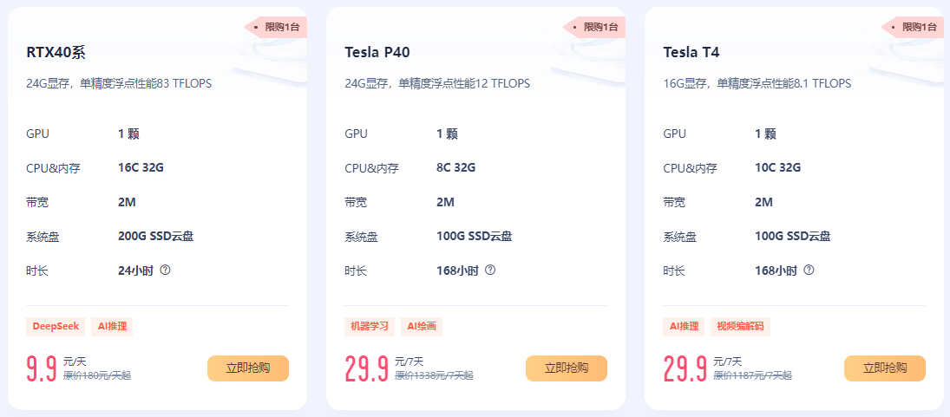Click help icon beside Tesla T4 168小时
The width and height of the screenshot is (950, 417).
(809, 270)
